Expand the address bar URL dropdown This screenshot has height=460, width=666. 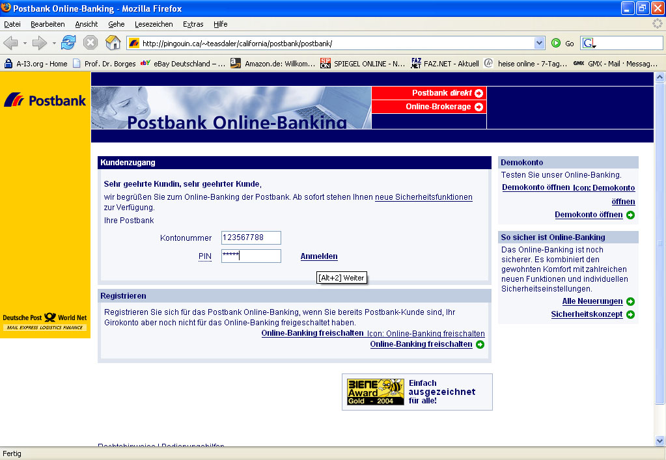pos(539,43)
